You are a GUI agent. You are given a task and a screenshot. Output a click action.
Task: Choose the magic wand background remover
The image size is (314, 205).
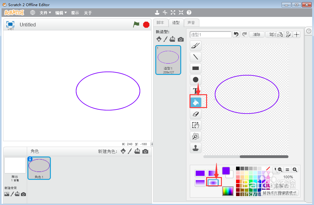coord(195,137)
